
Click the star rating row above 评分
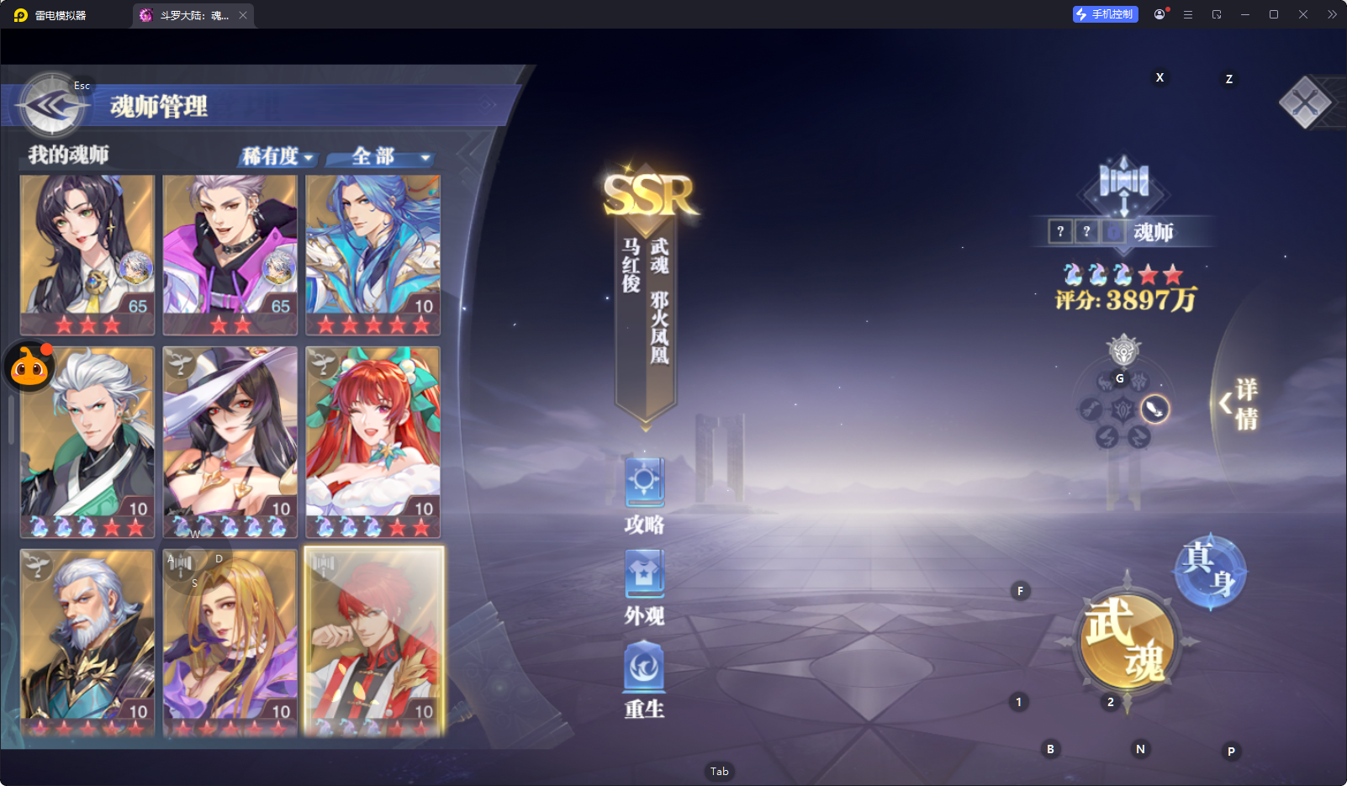[1123, 274]
